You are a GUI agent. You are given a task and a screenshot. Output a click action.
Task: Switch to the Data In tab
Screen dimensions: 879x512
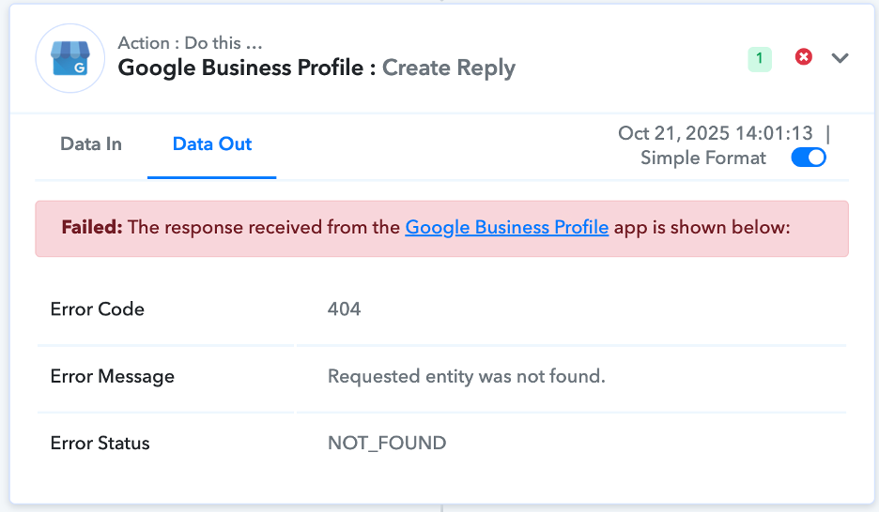[x=91, y=144]
